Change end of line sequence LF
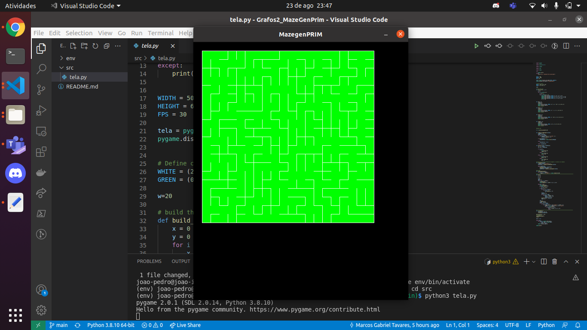 tap(528, 325)
